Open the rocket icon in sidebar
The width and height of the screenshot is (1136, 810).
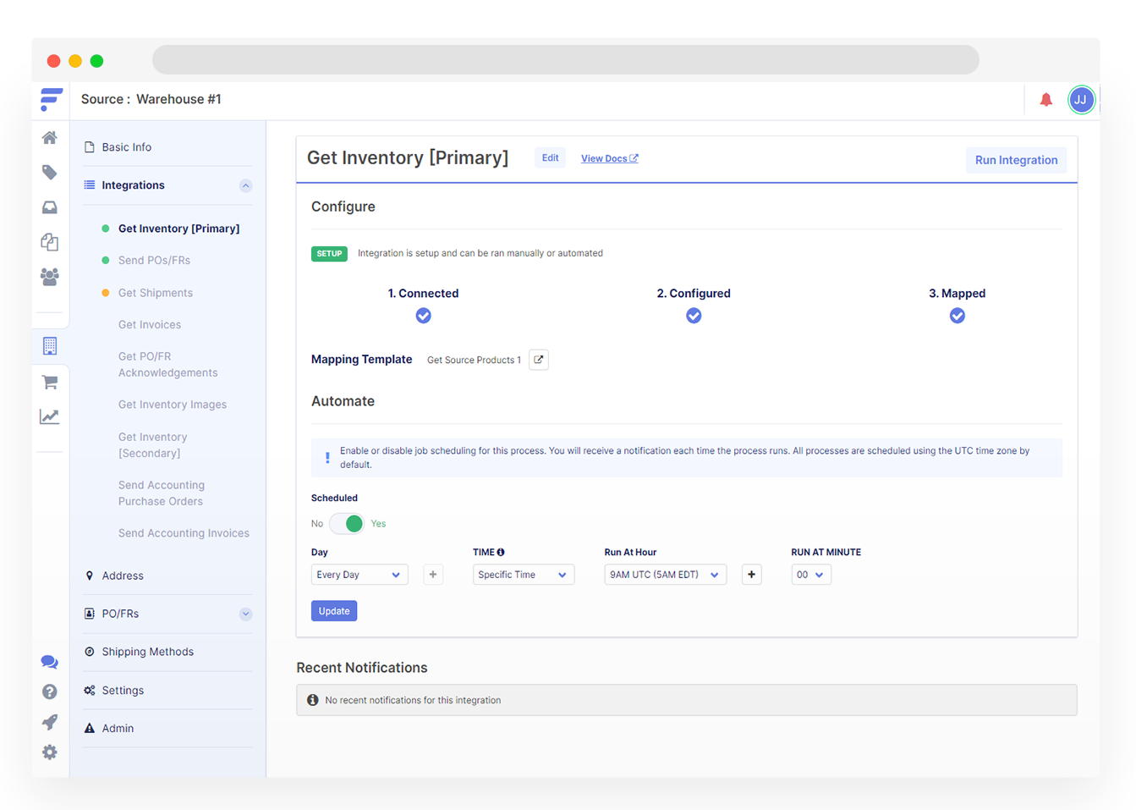[50, 722]
